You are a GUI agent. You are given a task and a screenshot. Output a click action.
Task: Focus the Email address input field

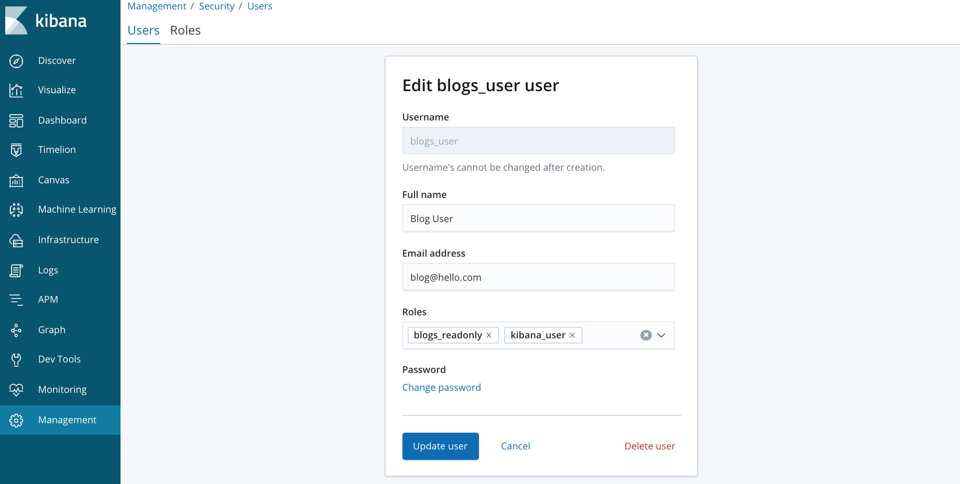coord(539,277)
